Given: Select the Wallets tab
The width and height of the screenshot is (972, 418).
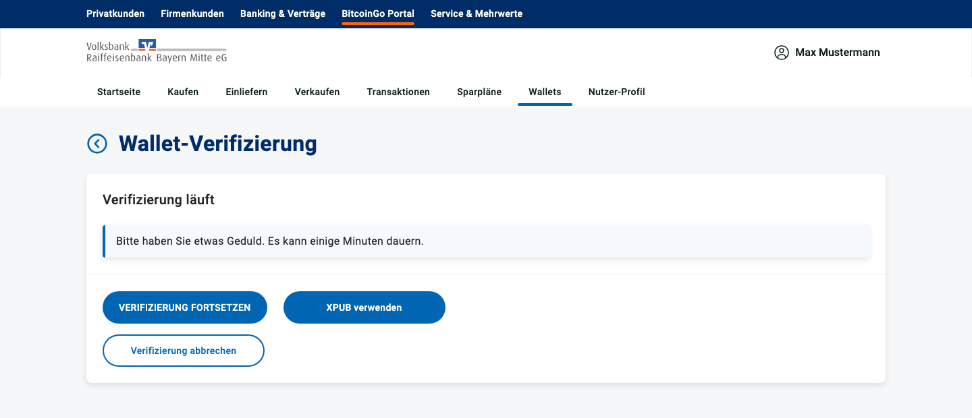Looking at the screenshot, I should 545,92.
